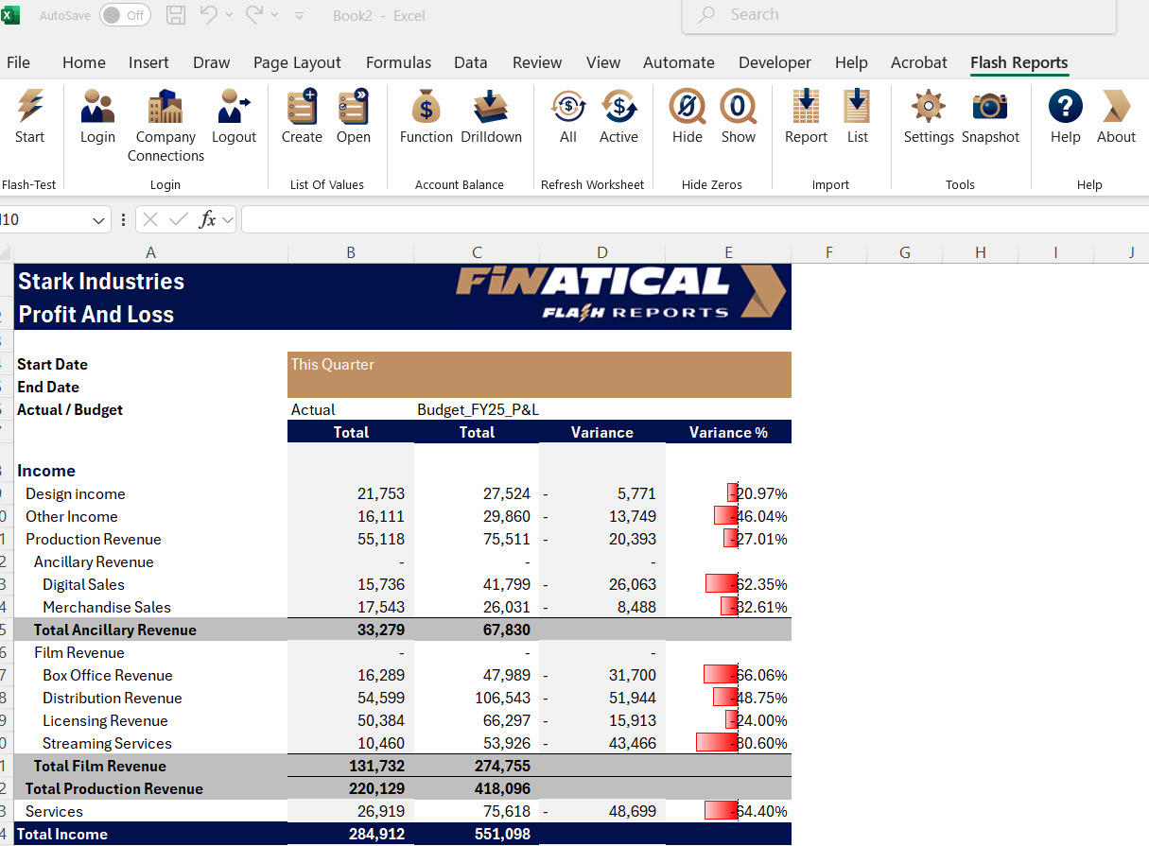Screen dimensions: 1149x846
Task: Click the Function money bag icon
Action: coord(427,106)
